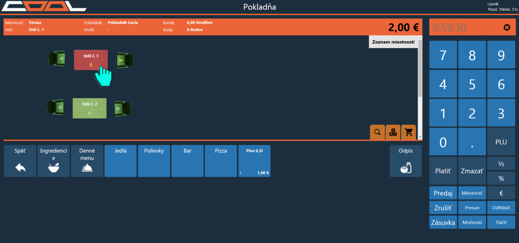Select the chair left of Stôl č. 1
The height and width of the screenshot is (243, 519).
coord(57,58)
